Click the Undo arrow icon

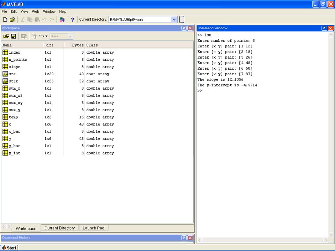tap(44, 20)
